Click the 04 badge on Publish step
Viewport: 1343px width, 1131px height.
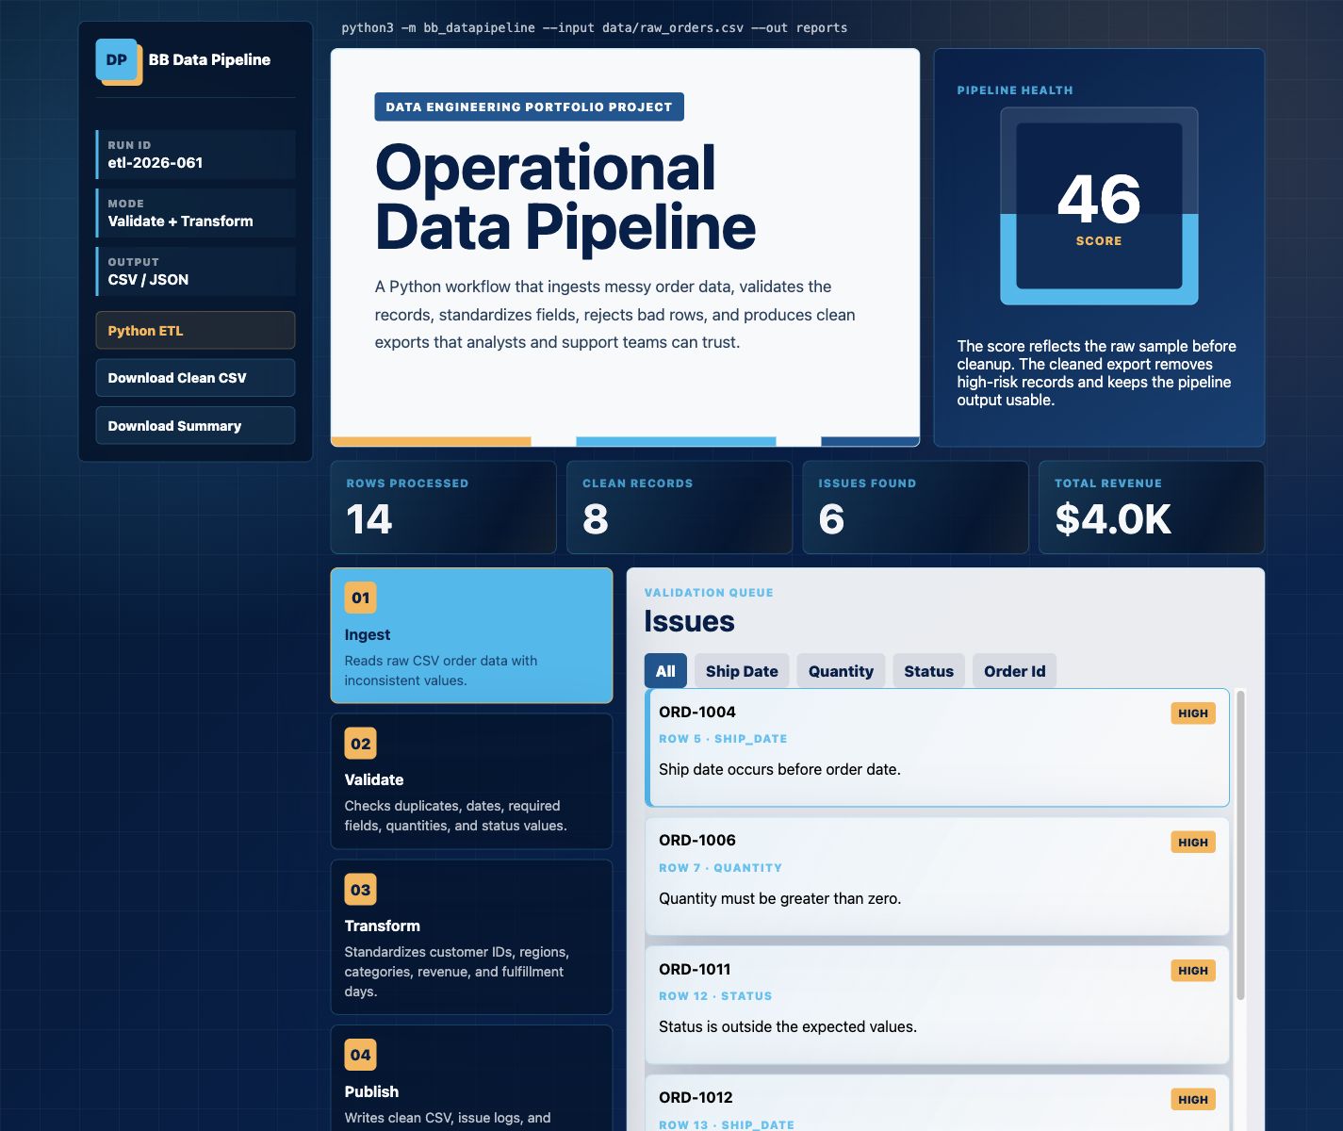[361, 1055]
